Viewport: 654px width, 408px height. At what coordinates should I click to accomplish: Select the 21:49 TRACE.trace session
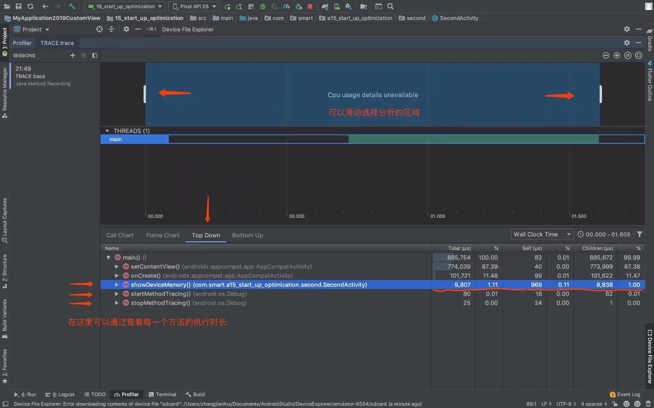click(x=55, y=76)
